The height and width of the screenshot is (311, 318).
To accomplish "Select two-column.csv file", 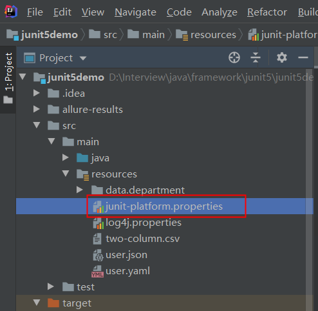I will tap(136, 239).
